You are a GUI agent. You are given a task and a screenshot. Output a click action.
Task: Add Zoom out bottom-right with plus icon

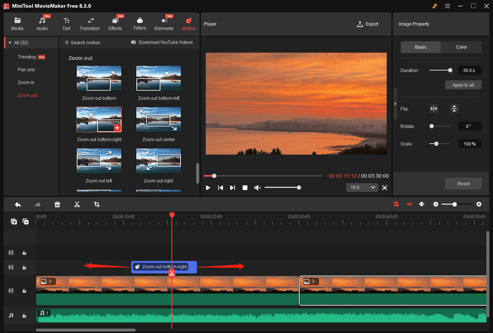pos(117,128)
